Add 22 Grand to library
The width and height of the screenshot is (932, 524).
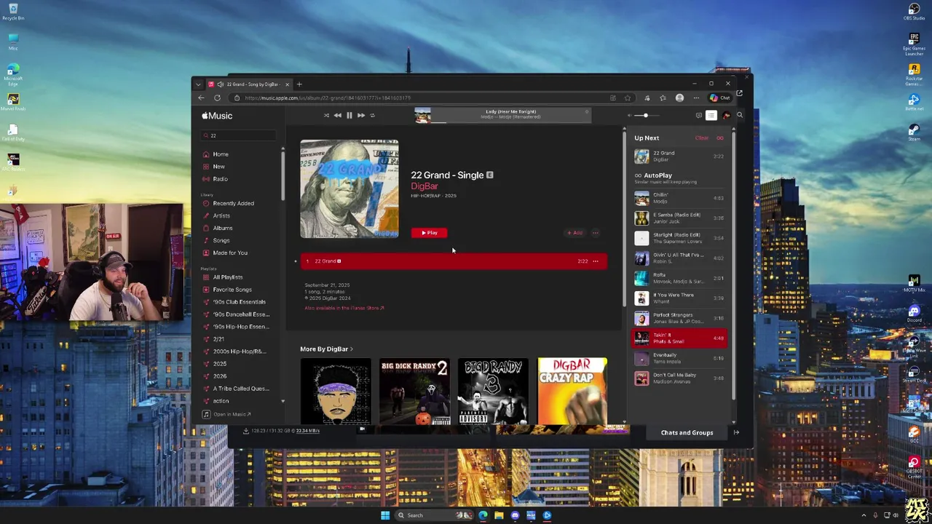pyautogui.click(x=575, y=233)
